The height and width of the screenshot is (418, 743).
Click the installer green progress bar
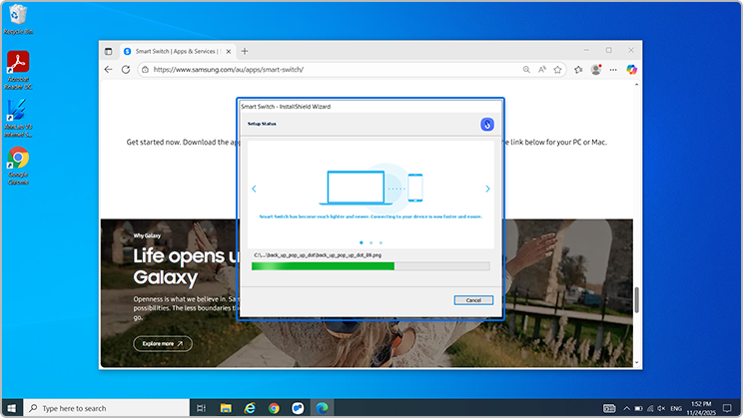pyautogui.click(x=323, y=266)
